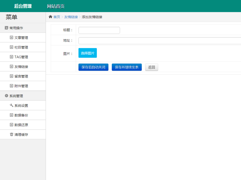
Task: Click the gear icon beside 系统管理
Action: pyautogui.click(x=6, y=96)
